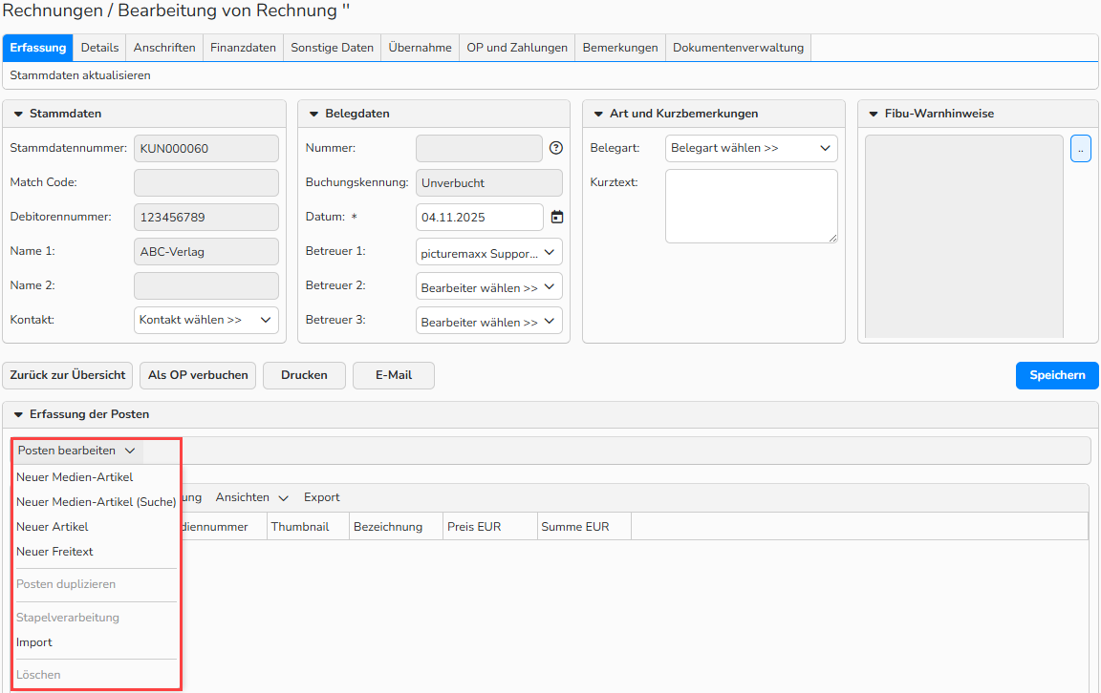Click the small '..' button in Fibu-Warnhinweise
The height and width of the screenshot is (693, 1101).
[x=1081, y=149]
